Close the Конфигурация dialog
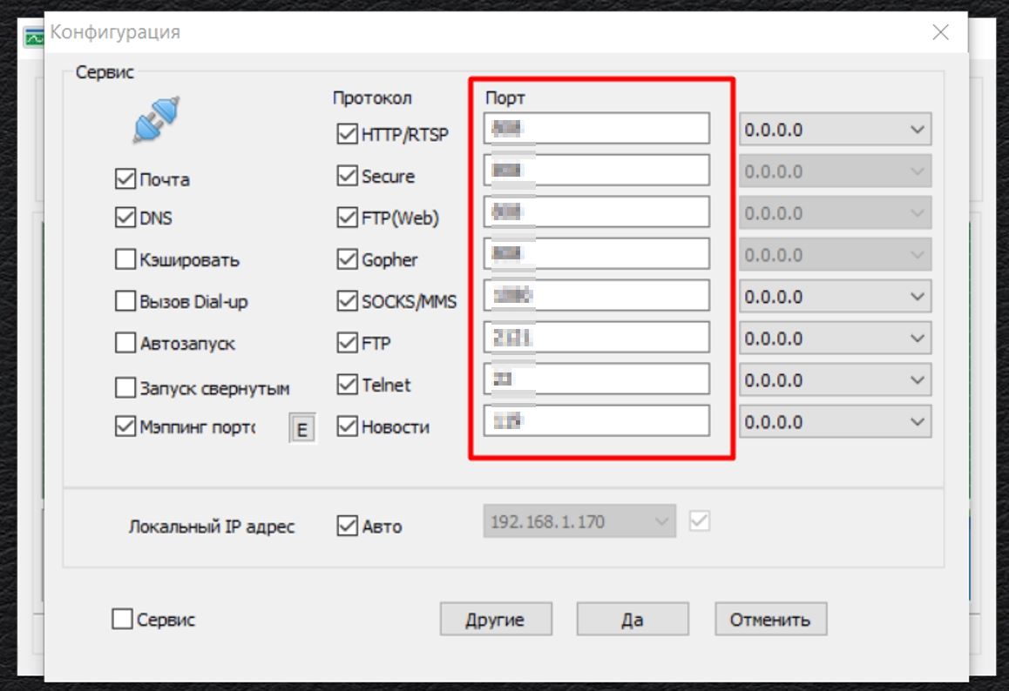This screenshot has height=691, width=1009. pyautogui.click(x=940, y=32)
